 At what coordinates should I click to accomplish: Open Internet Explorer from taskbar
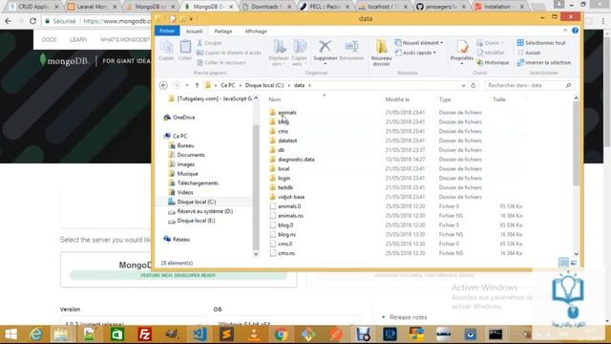pos(36,334)
